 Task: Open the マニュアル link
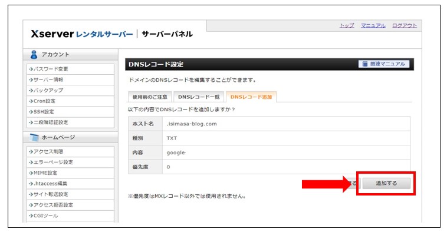click(373, 26)
